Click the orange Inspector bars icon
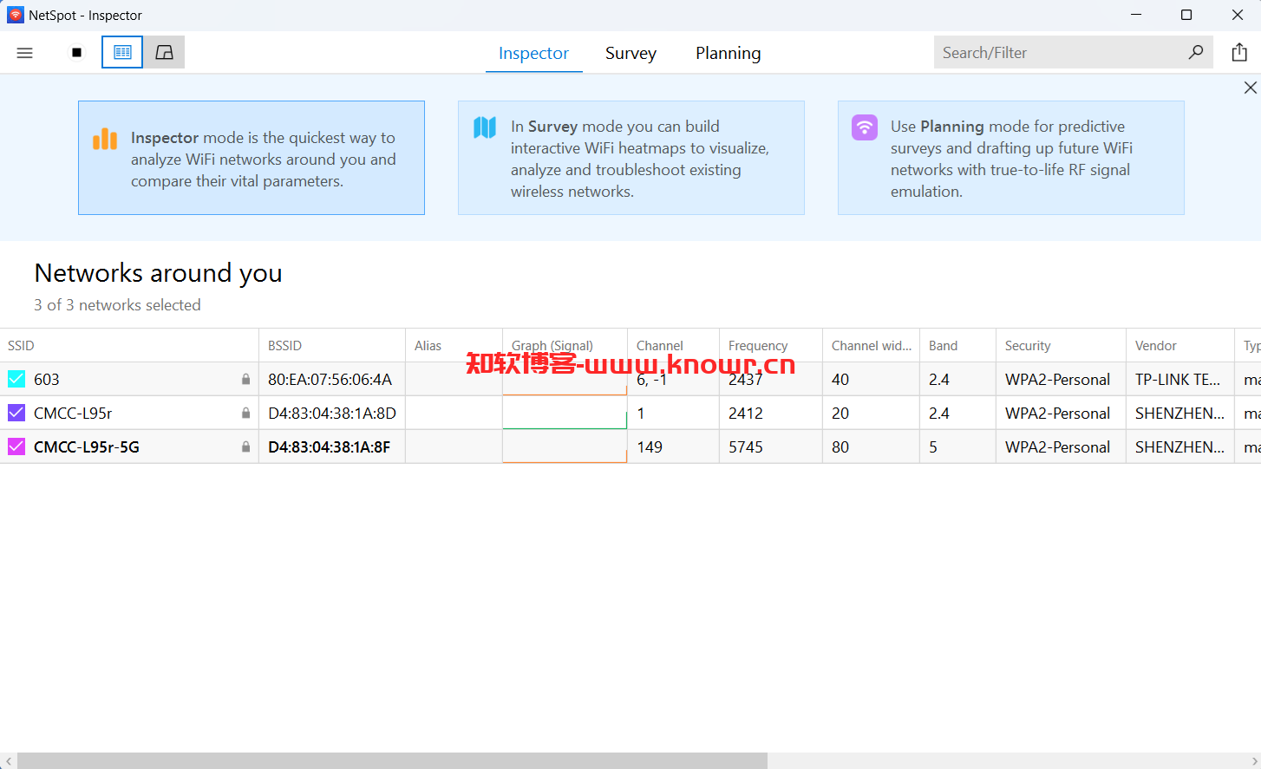The height and width of the screenshot is (769, 1261). tap(105, 139)
